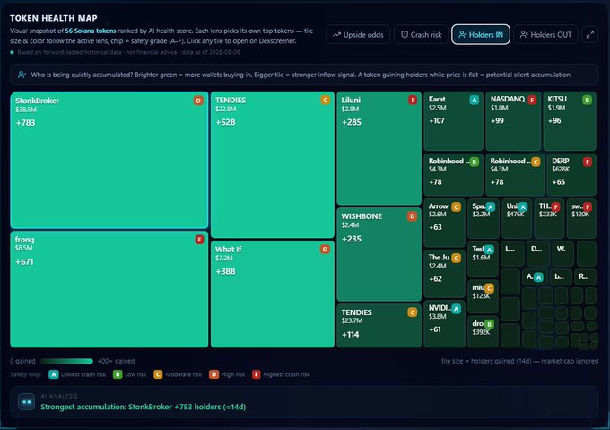610x430 pixels.
Task: Click the C grade chip on TENDIES $22.8M
Action: point(326,100)
